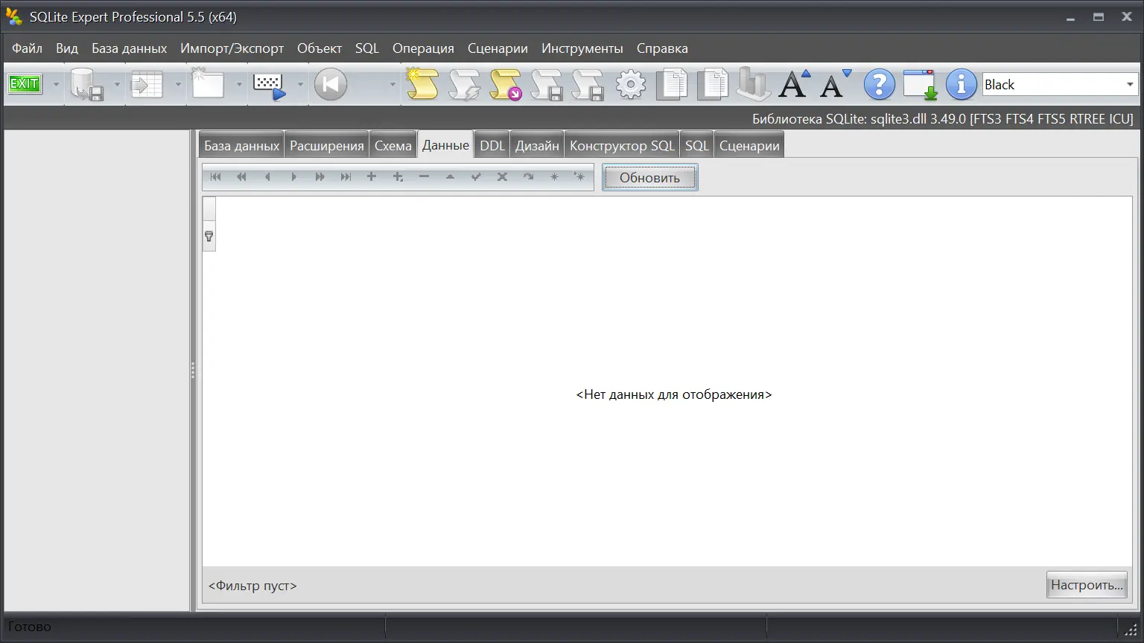The width and height of the screenshot is (1144, 643).
Task: Click the Обновить button
Action: click(650, 178)
